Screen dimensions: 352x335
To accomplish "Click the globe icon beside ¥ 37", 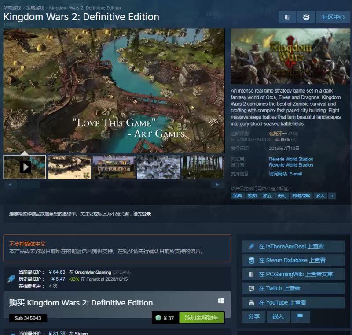I will point(158,318).
